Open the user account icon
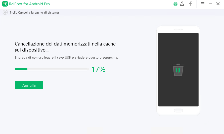The height and width of the screenshot is (134, 224). [x=182, y=4]
